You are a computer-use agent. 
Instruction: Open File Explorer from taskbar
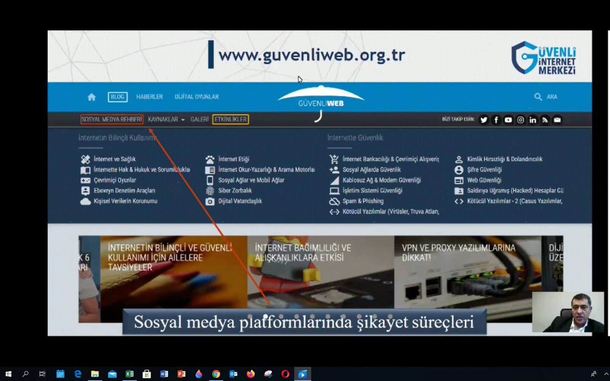95,374
